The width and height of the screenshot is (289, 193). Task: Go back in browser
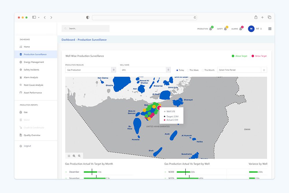click(45, 17)
